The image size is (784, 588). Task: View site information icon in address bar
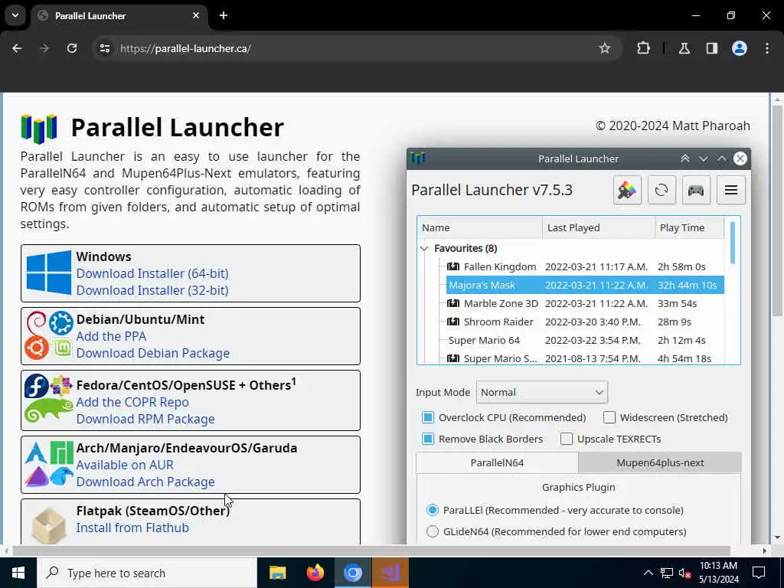[104, 48]
